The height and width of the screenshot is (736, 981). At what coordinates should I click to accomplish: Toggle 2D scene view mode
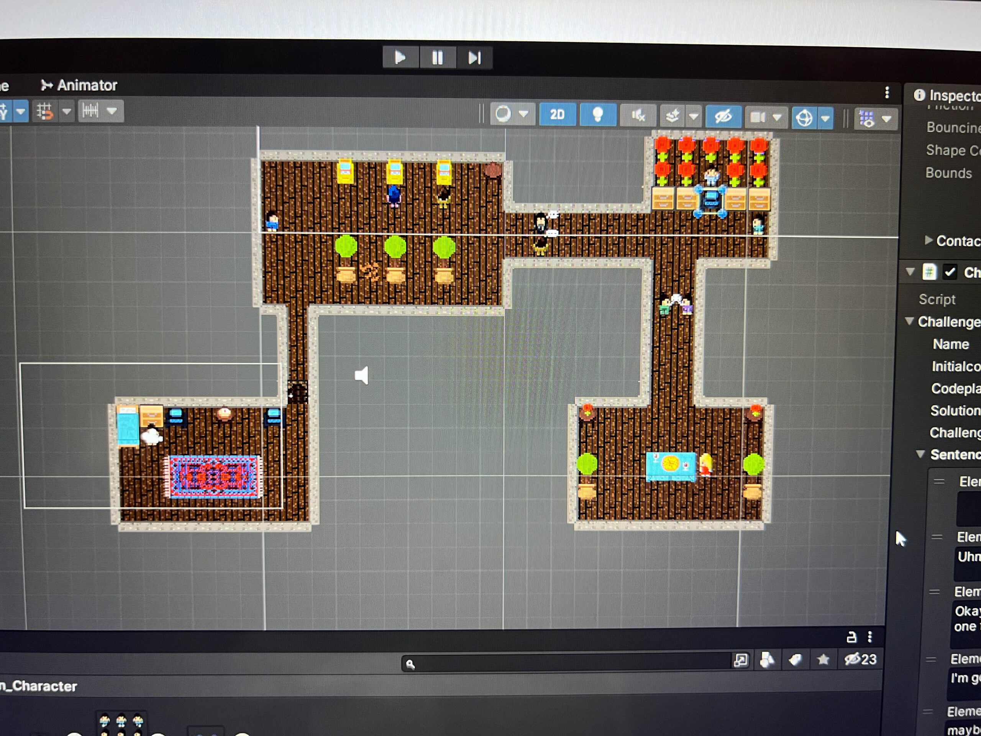(x=557, y=115)
